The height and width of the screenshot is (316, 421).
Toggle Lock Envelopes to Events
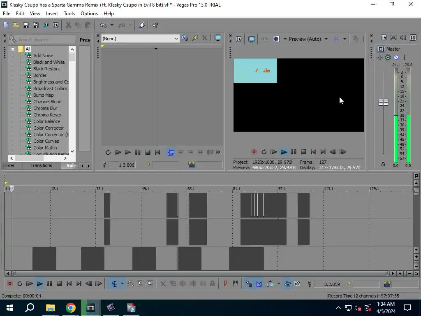[x=287, y=283]
